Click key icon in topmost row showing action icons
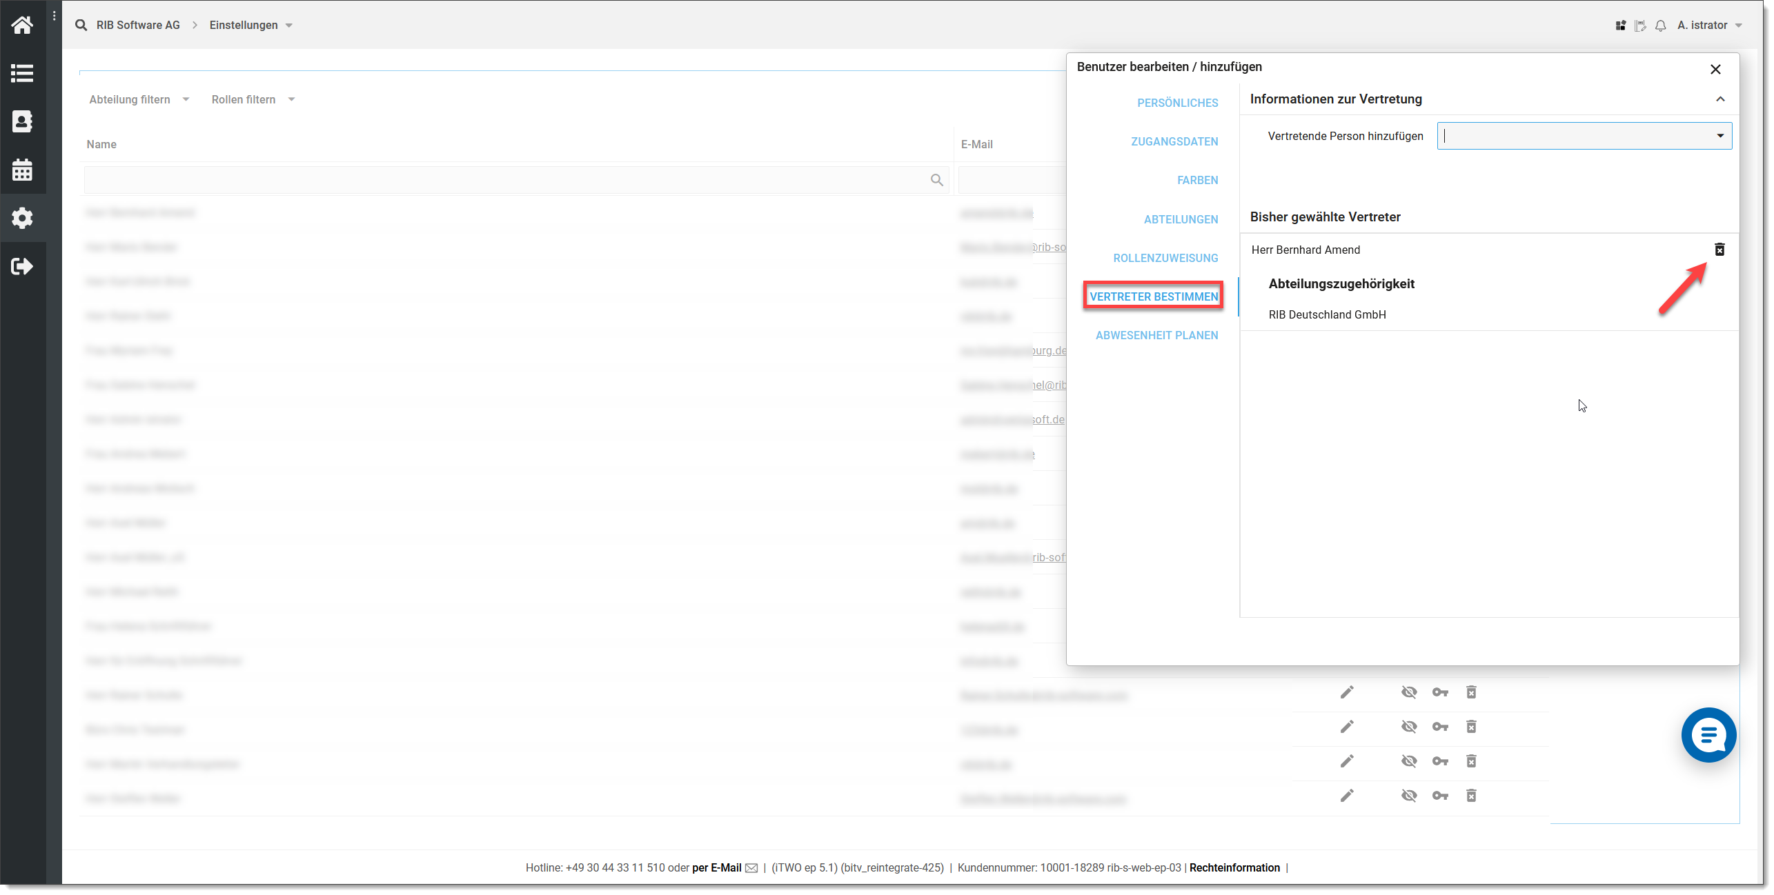 click(1440, 692)
